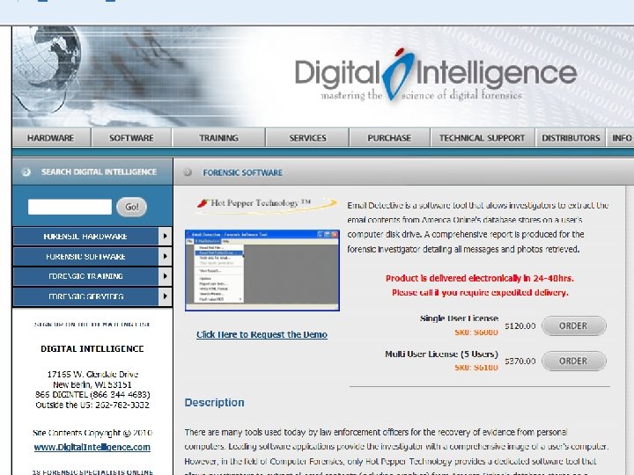
Task: Open the HARDWARE navigation menu
Action: [x=51, y=138]
